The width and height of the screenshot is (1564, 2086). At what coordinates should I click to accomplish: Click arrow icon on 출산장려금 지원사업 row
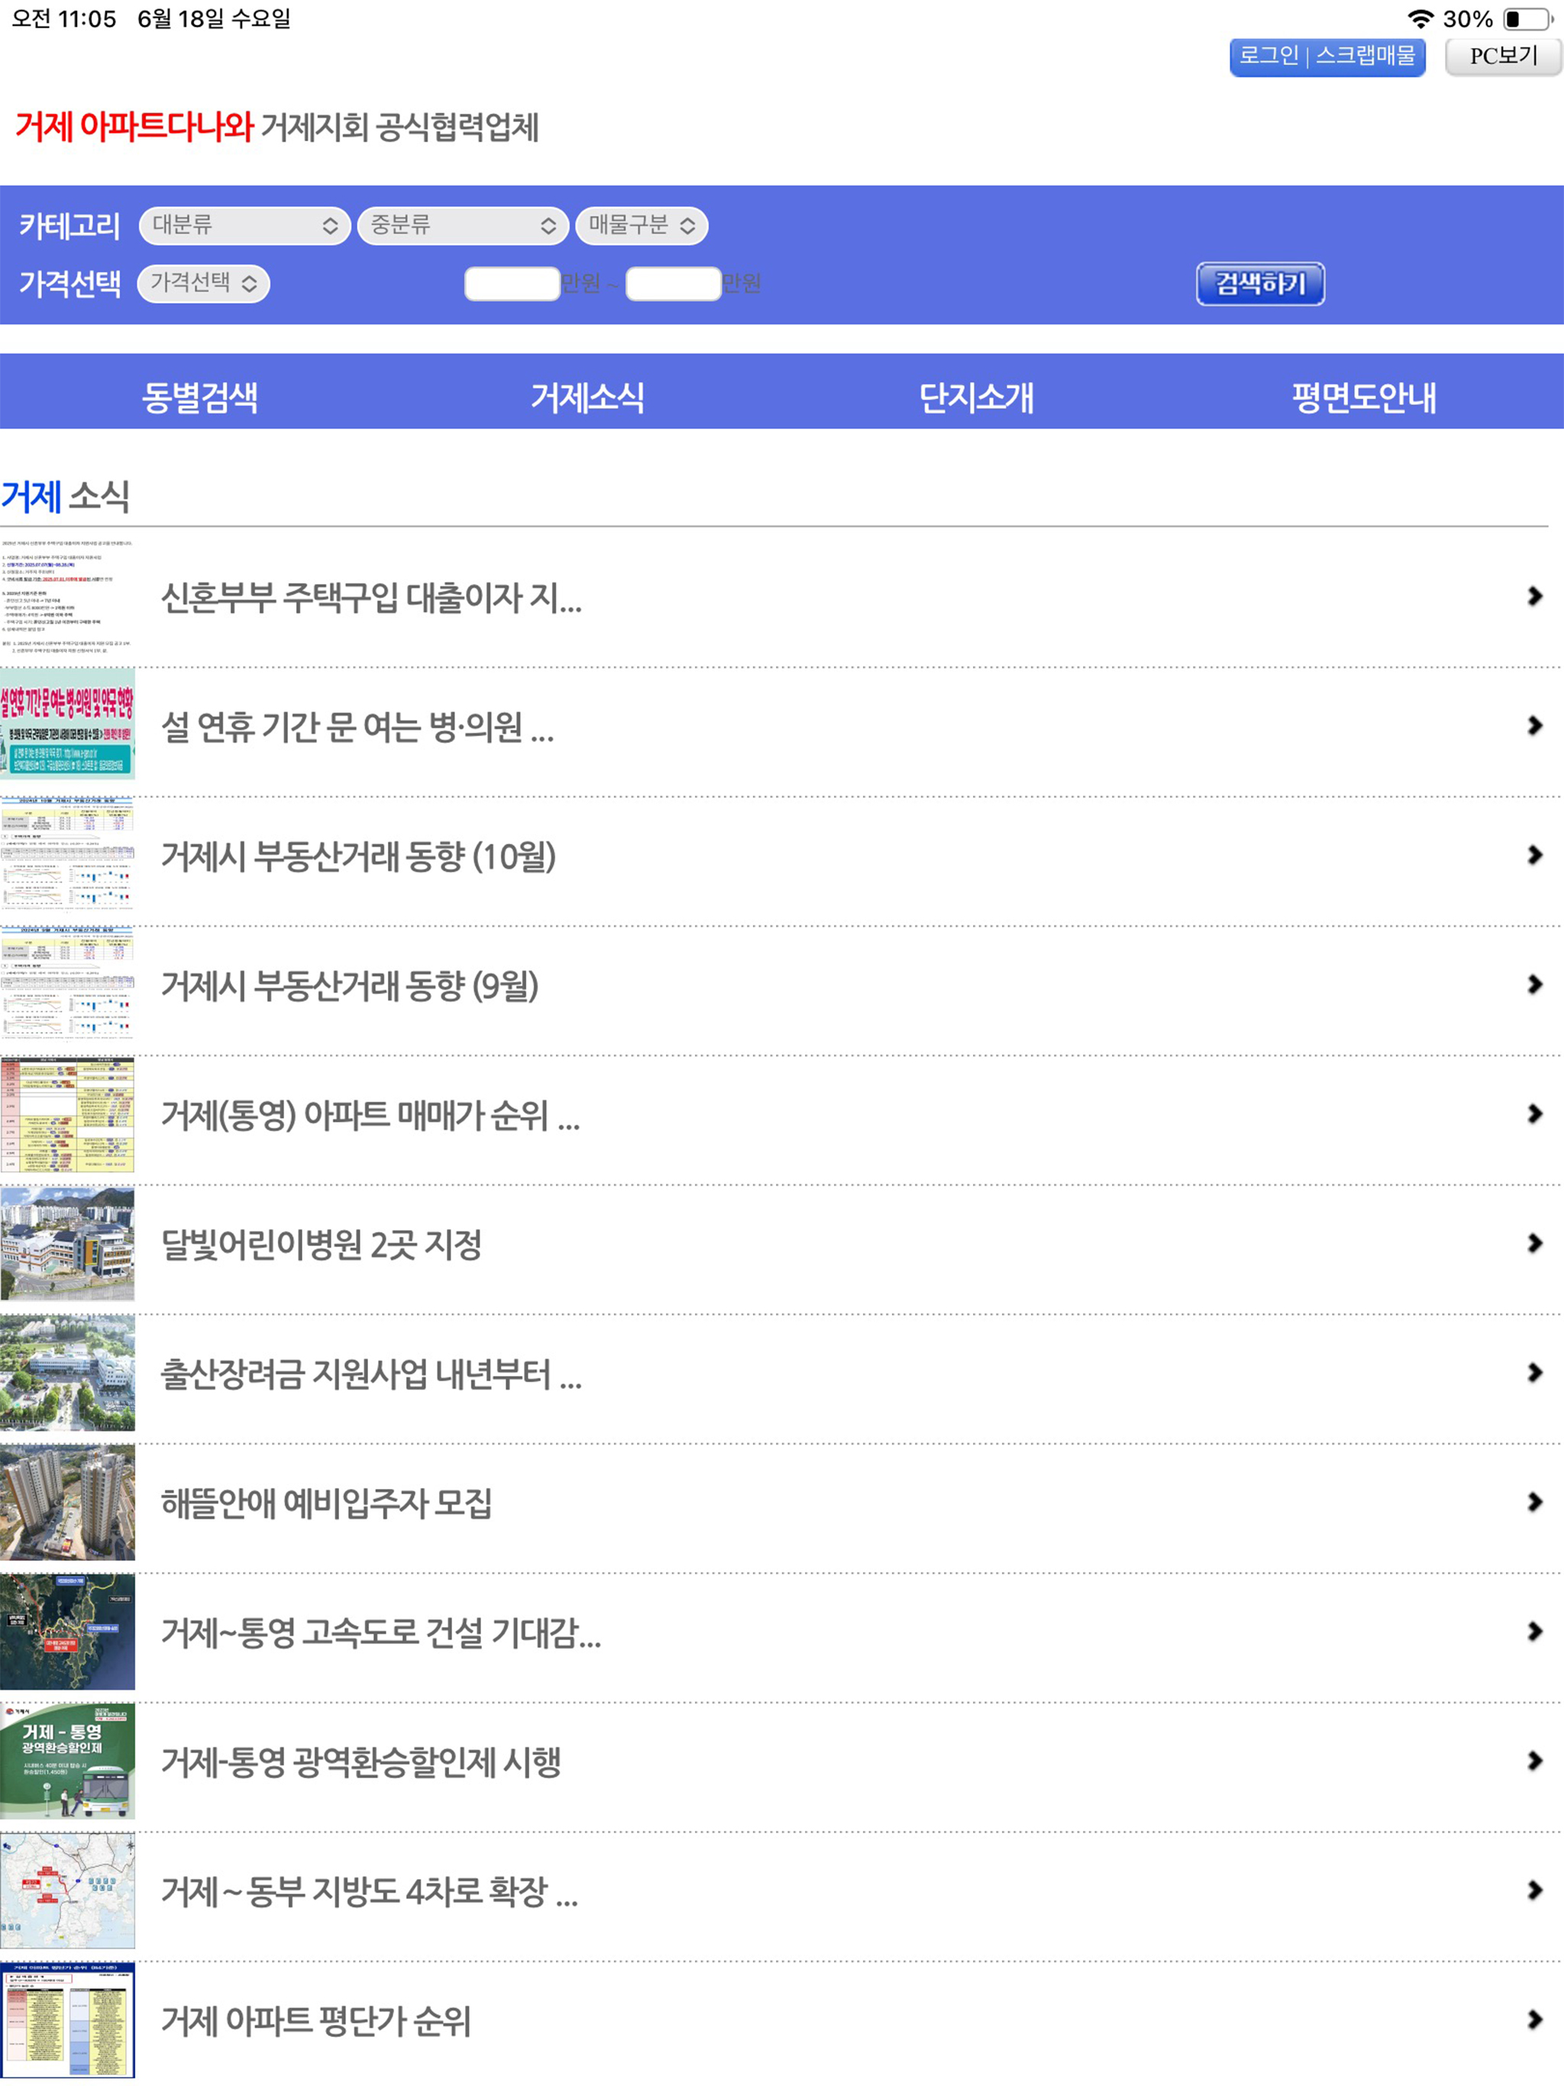click(1535, 1372)
